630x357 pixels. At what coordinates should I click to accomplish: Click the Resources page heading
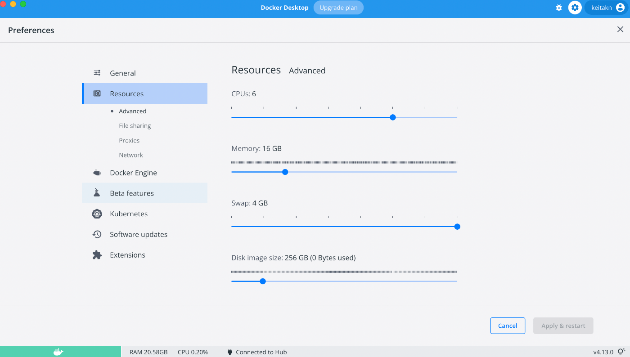click(x=256, y=70)
